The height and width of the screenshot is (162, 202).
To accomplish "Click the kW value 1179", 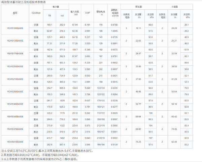I will tap(62, 113).
